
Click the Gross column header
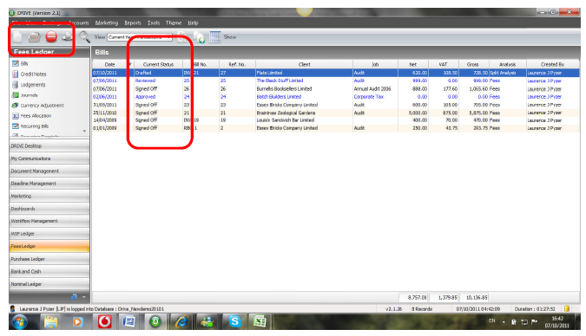(x=473, y=64)
